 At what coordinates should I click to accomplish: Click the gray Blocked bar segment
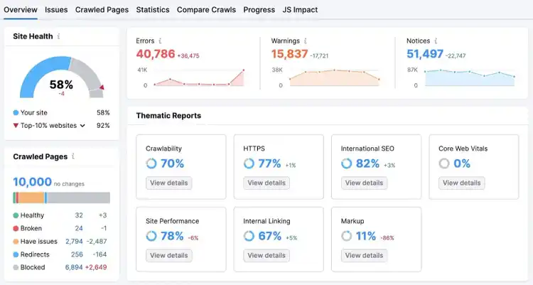78,198
